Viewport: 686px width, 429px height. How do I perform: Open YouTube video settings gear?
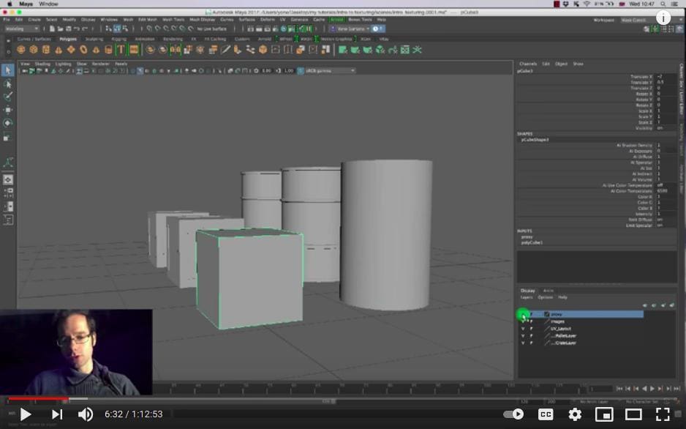(575, 414)
